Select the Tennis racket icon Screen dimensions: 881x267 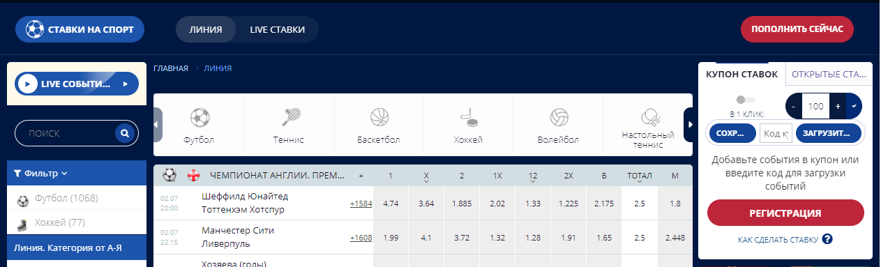[289, 116]
